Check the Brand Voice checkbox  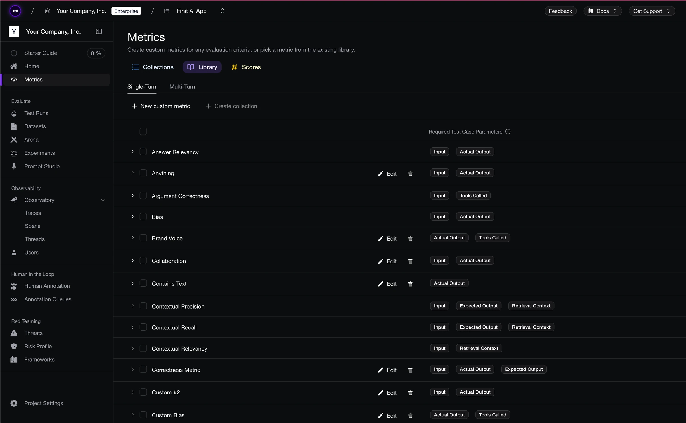coord(143,238)
